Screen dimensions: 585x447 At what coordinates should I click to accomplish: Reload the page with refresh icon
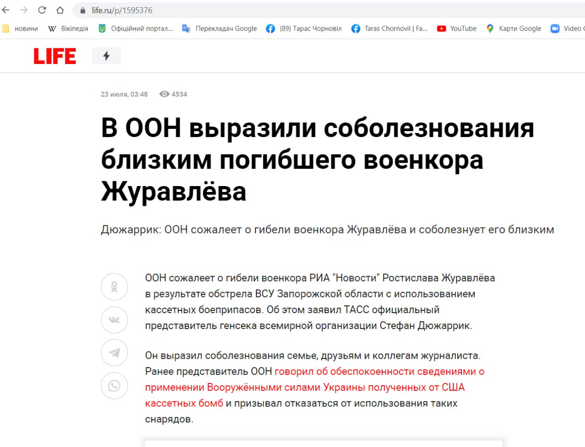42,10
